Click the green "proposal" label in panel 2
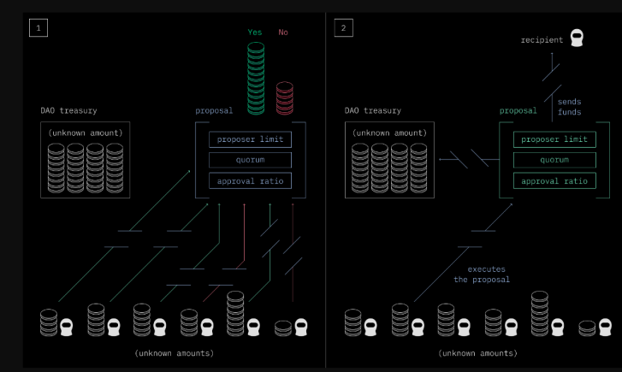622x372 pixels. [518, 110]
